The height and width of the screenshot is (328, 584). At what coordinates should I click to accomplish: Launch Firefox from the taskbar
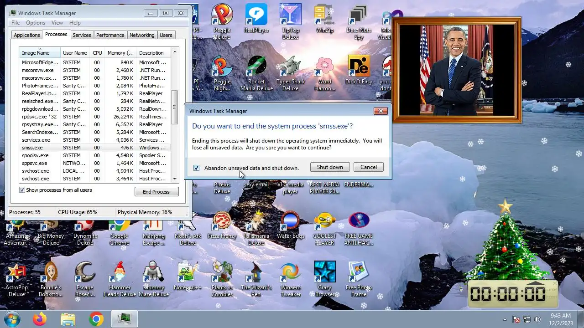[x=40, y=319]
